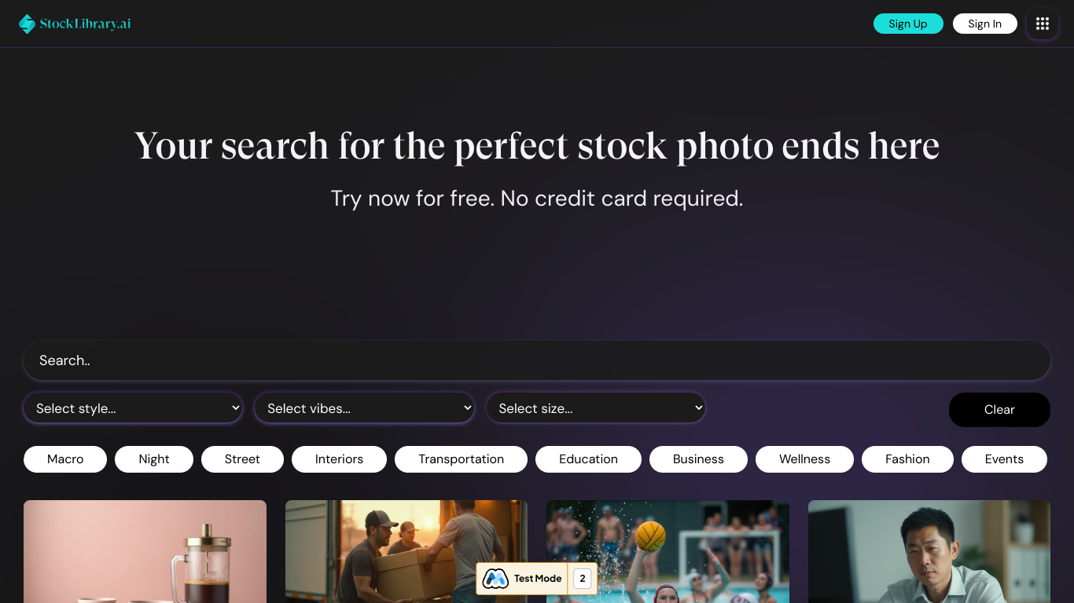
Task: Pick the Transportation category pill
Action: (x=461, y=459)
